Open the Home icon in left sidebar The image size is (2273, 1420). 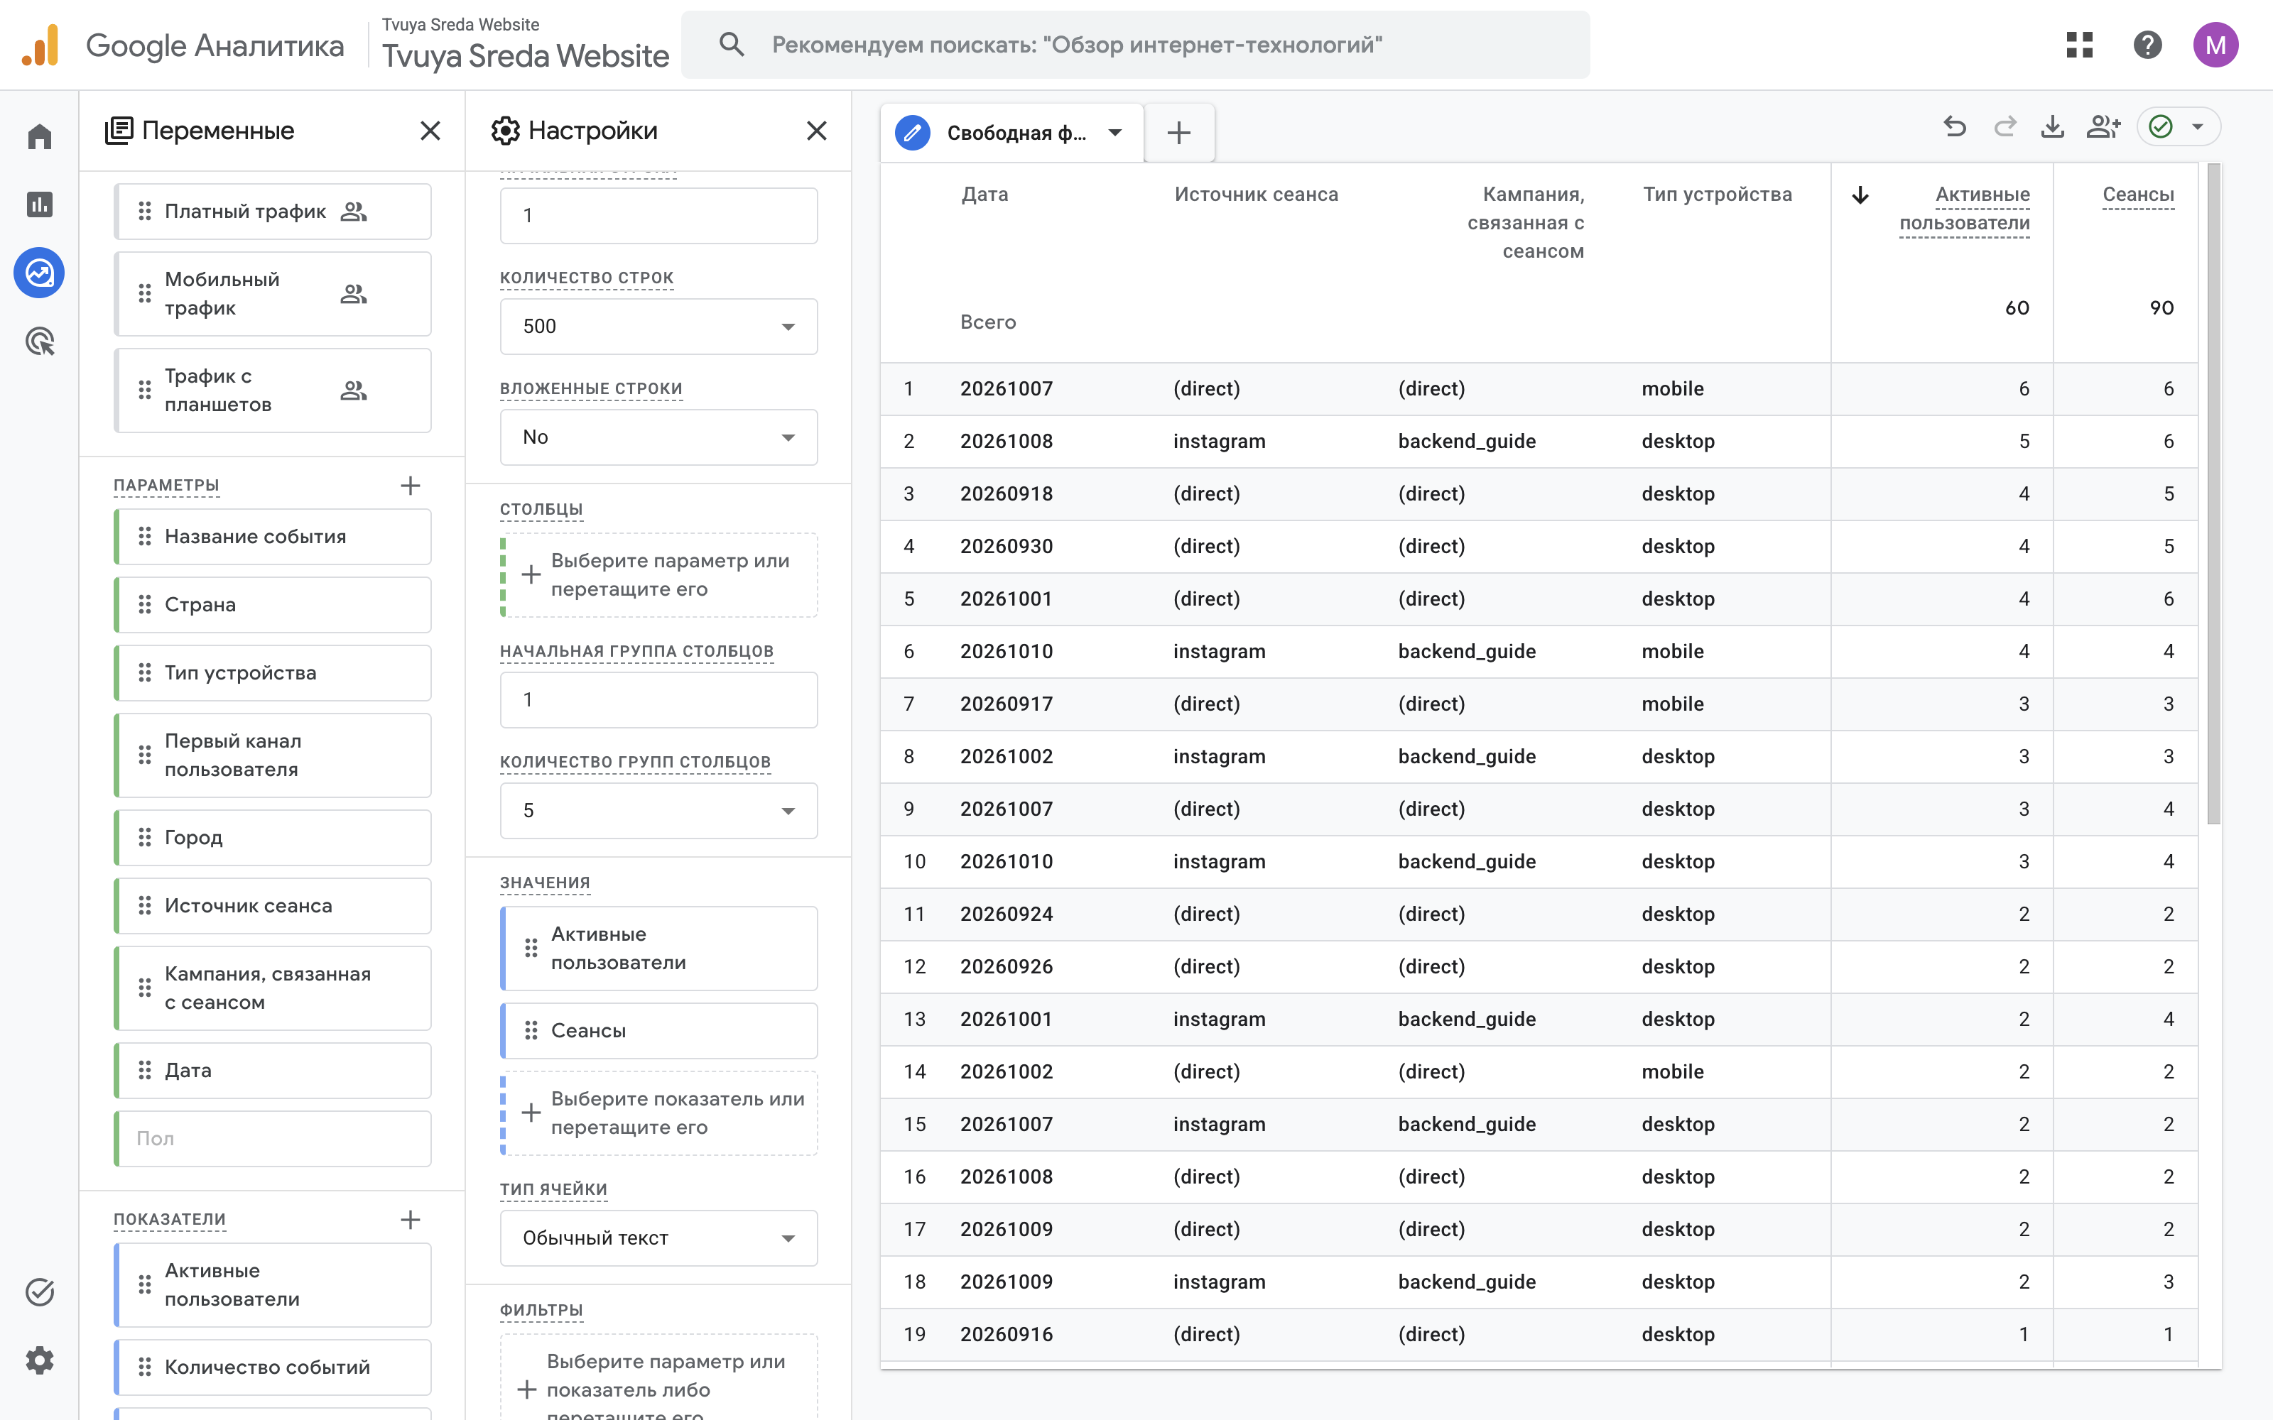(x=40, y=137)
